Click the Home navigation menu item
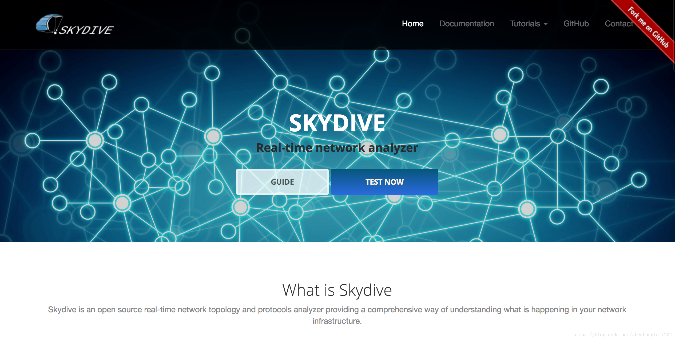The height and width of the screenshot is (340, 675). pos(413,24)
